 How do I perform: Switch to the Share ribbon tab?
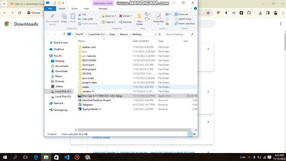coord(75,8)
